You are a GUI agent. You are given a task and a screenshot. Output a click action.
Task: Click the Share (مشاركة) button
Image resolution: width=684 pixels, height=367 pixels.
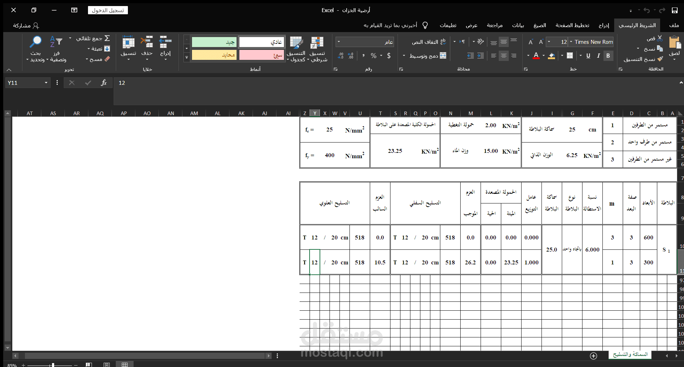(x=26, y=26)
